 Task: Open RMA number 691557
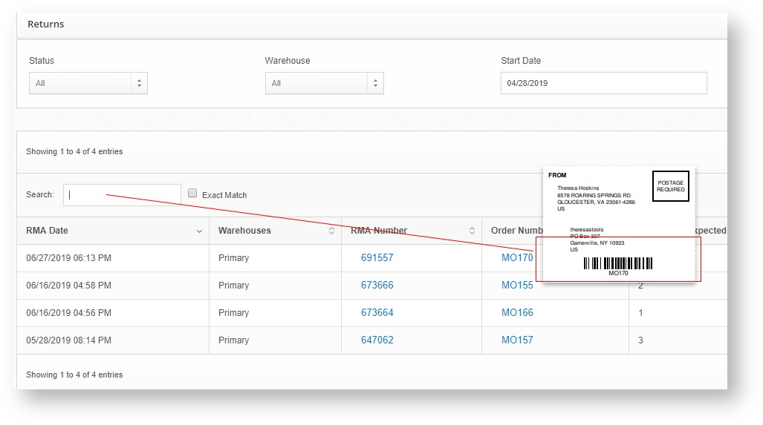pyautogui.click(x=377, y=258)
